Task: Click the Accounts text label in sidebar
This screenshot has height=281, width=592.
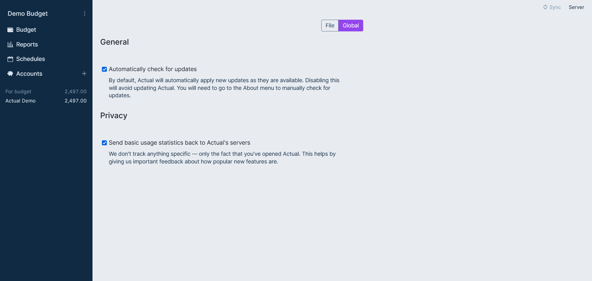Action: click(x=29, y=74)
